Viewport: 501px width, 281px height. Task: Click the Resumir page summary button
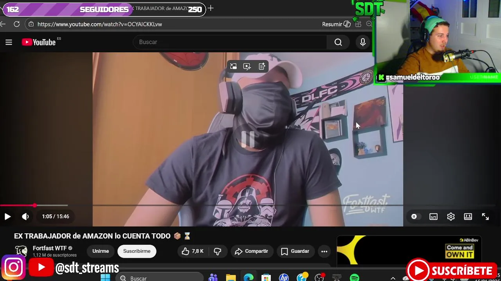click(336, 24)
